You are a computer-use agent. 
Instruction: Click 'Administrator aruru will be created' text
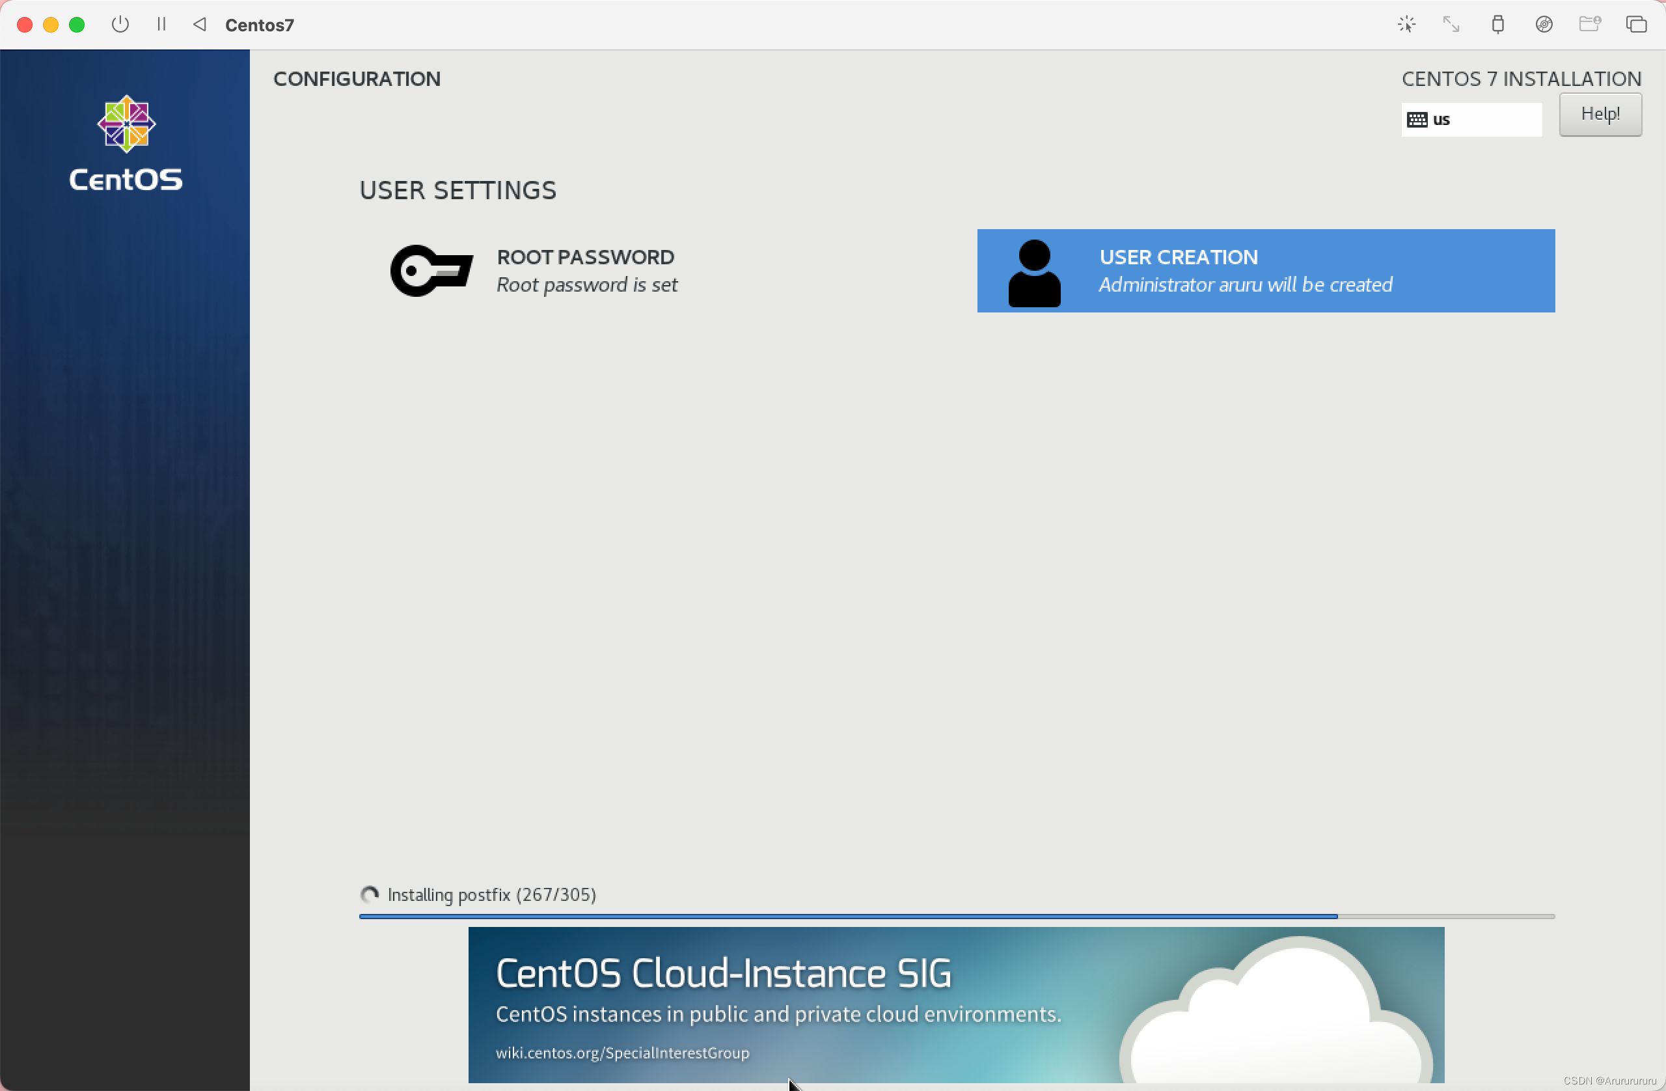[x=1246, y=285]
